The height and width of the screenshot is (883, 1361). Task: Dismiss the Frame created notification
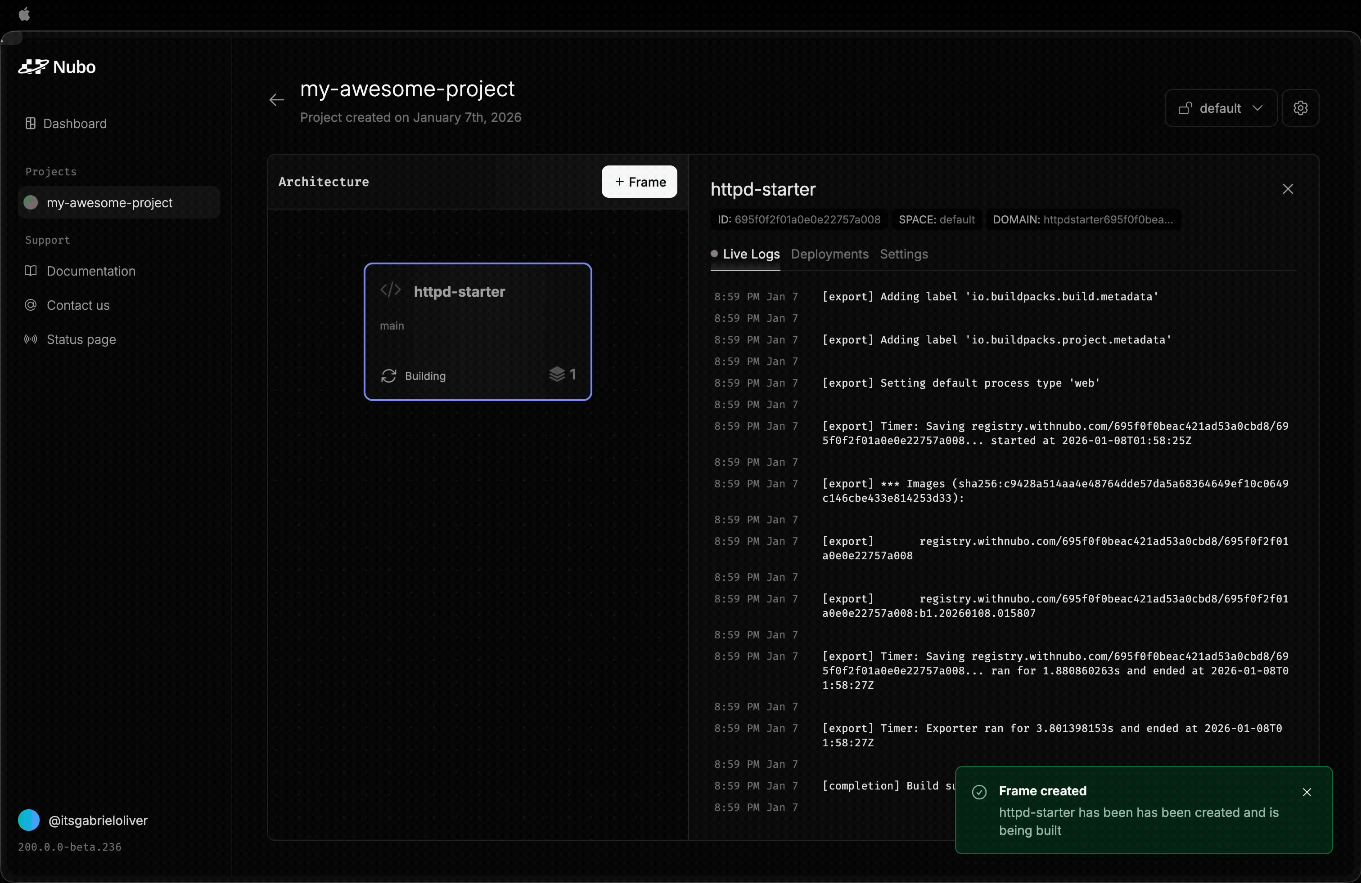pyautogui.click(x=1307, y=792)
